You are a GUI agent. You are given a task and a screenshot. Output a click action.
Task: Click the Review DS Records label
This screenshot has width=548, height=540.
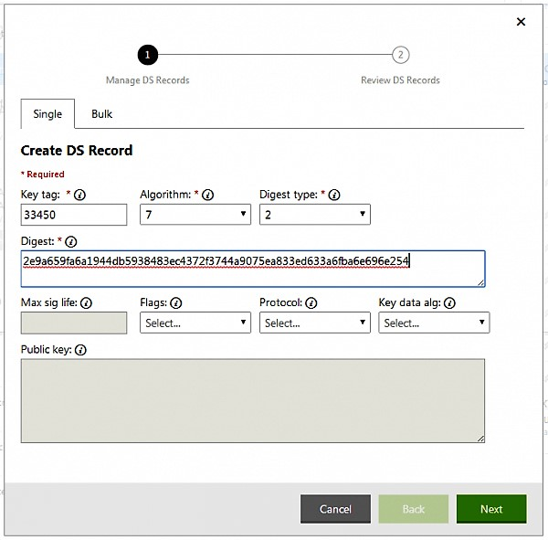(401, 80)
